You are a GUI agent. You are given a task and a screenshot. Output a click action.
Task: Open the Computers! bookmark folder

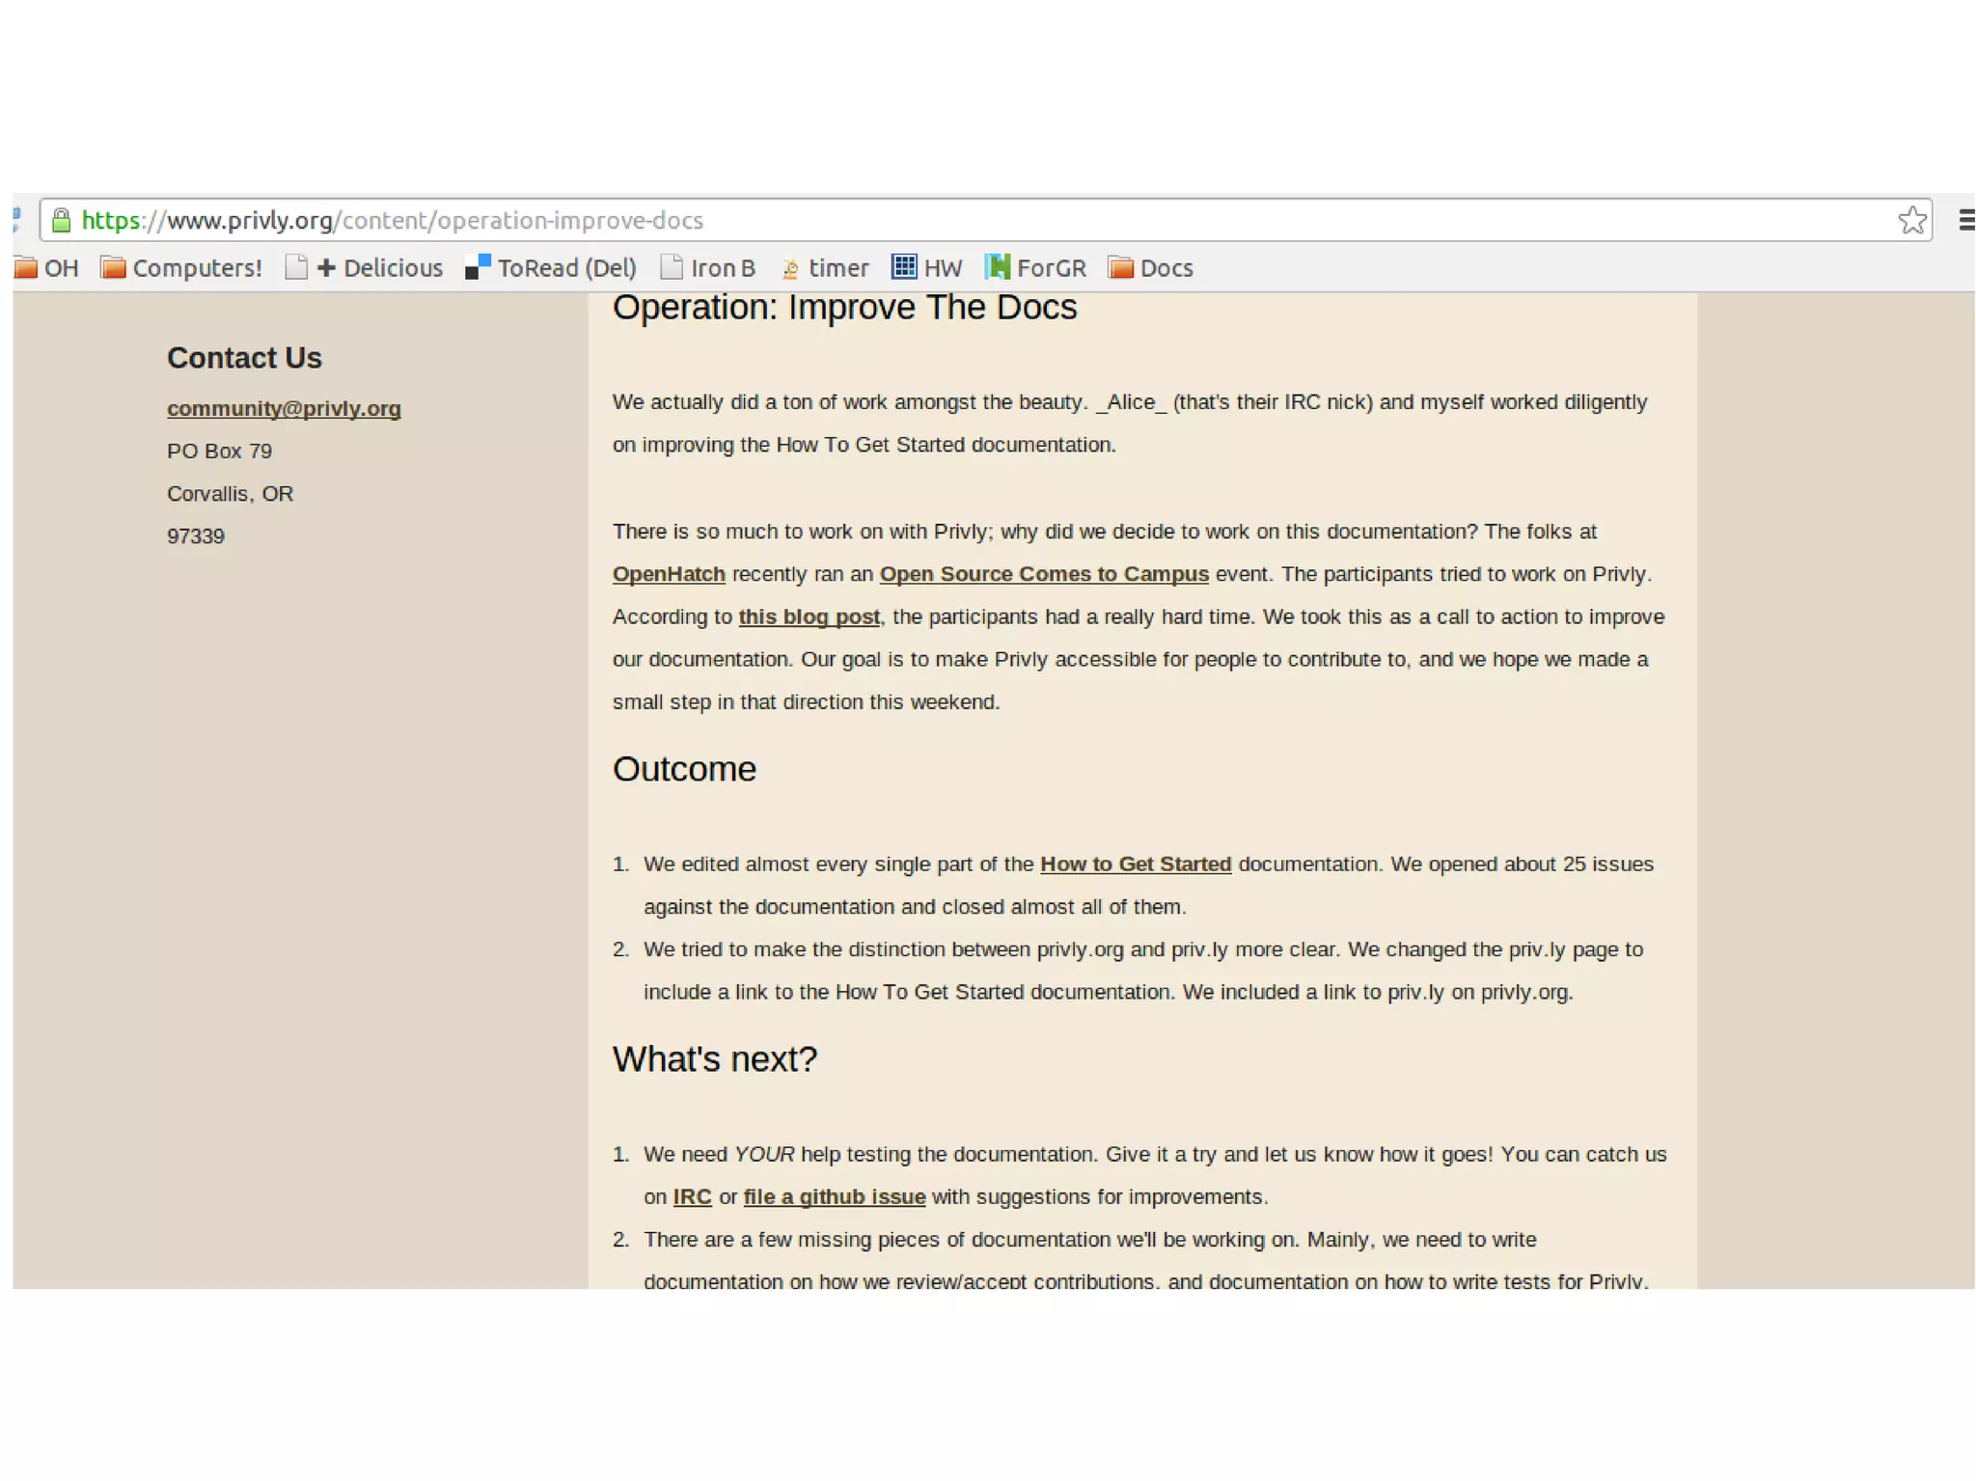pos(181,268)
